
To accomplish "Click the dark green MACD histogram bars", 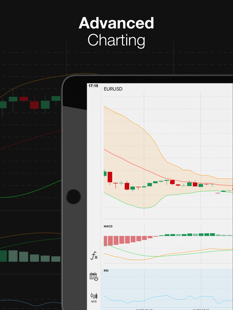I will click(204, 235).
